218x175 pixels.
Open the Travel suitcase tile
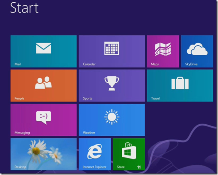coord(180,85)
